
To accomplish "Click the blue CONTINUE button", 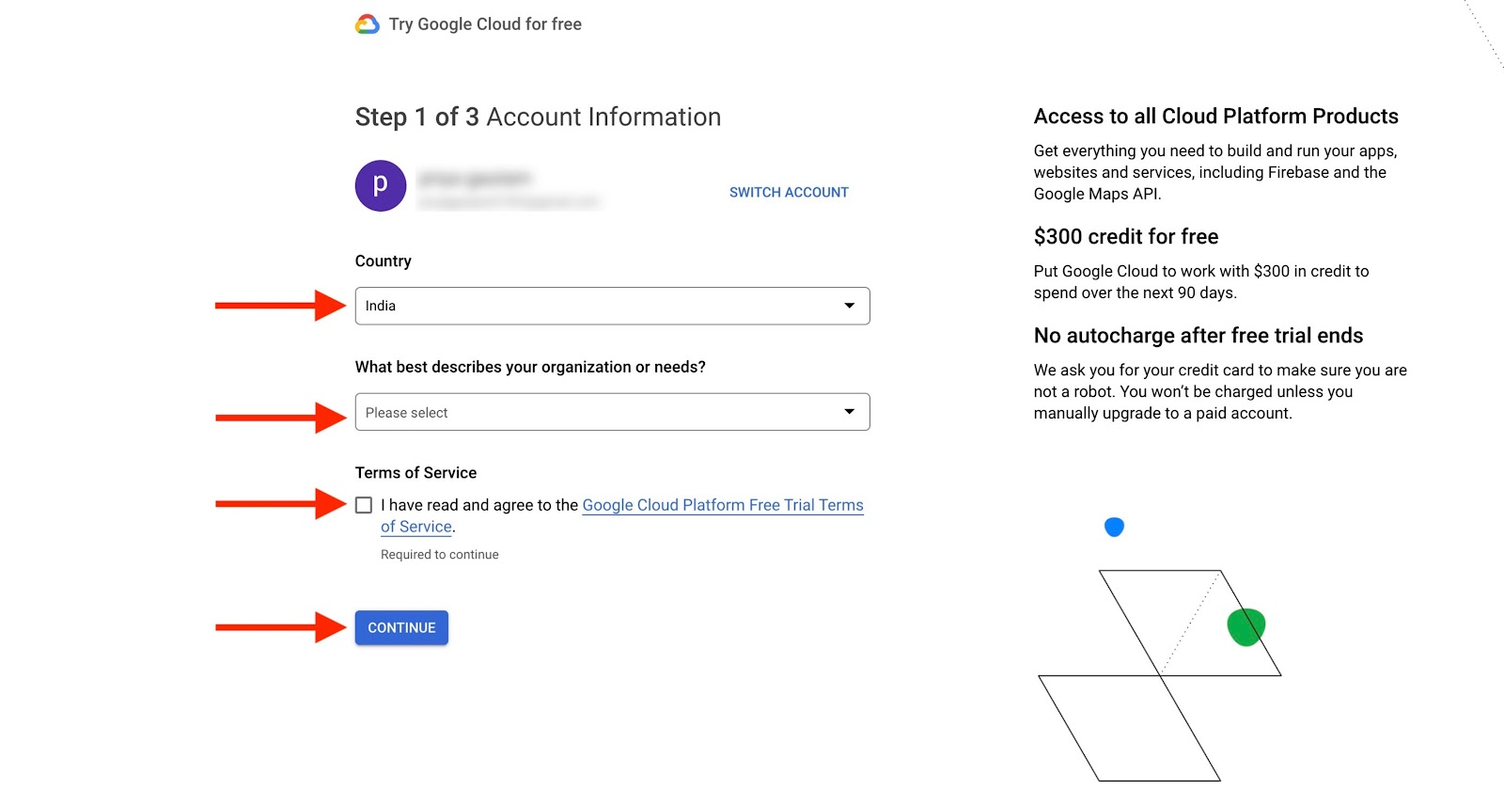I will pos(401,627).
